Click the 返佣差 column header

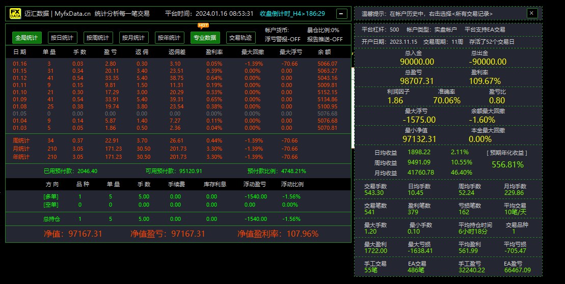(177, 52)
